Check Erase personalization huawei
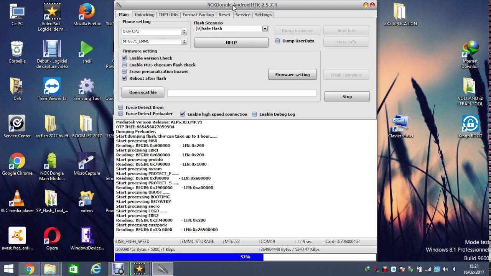The image size is (491, 276). 124,71
